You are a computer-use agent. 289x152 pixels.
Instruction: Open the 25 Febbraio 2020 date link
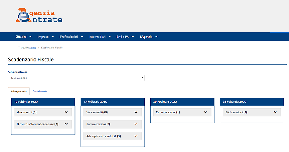(235, 101)
